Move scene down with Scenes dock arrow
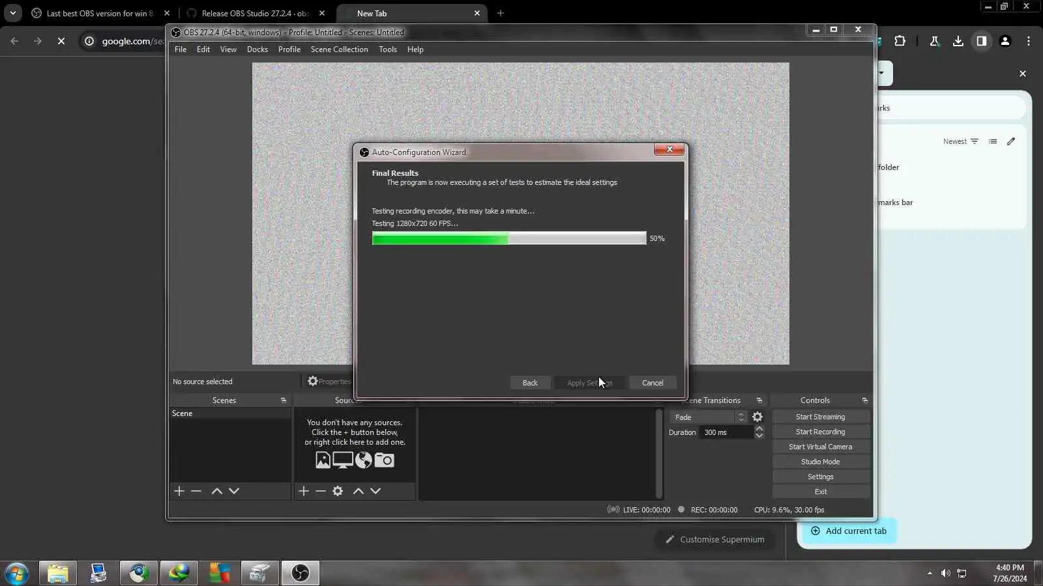Image resolution: width=1043 pixels, height=586 pixels. click(x=234, y=491)
